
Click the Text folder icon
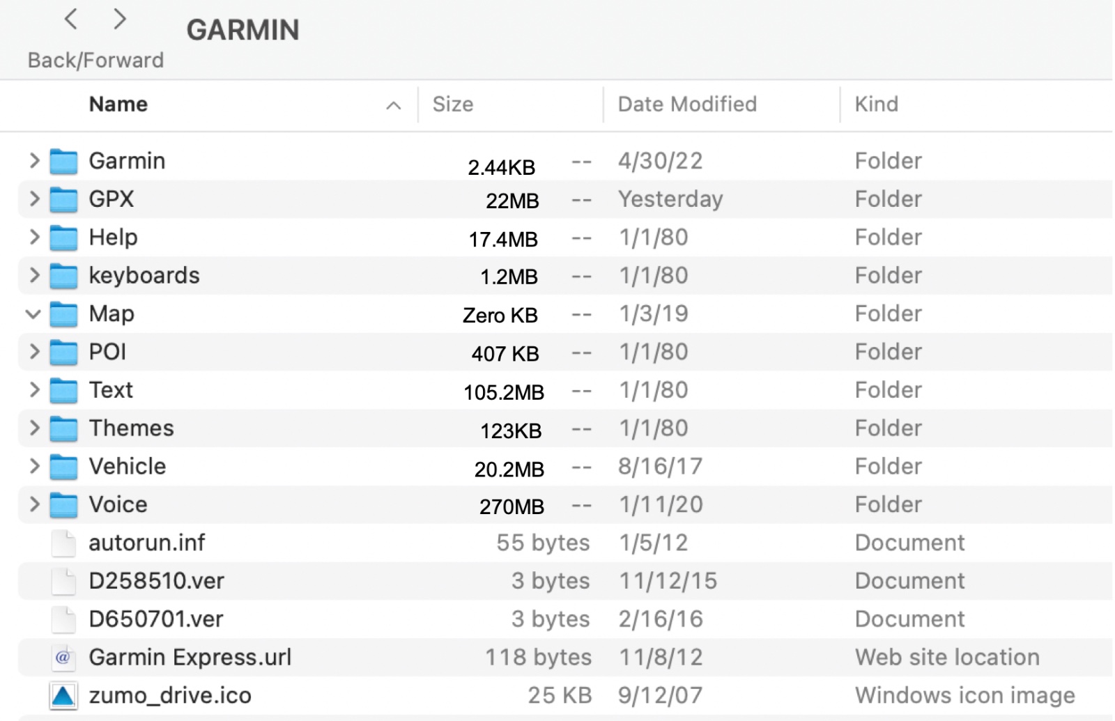63,391
